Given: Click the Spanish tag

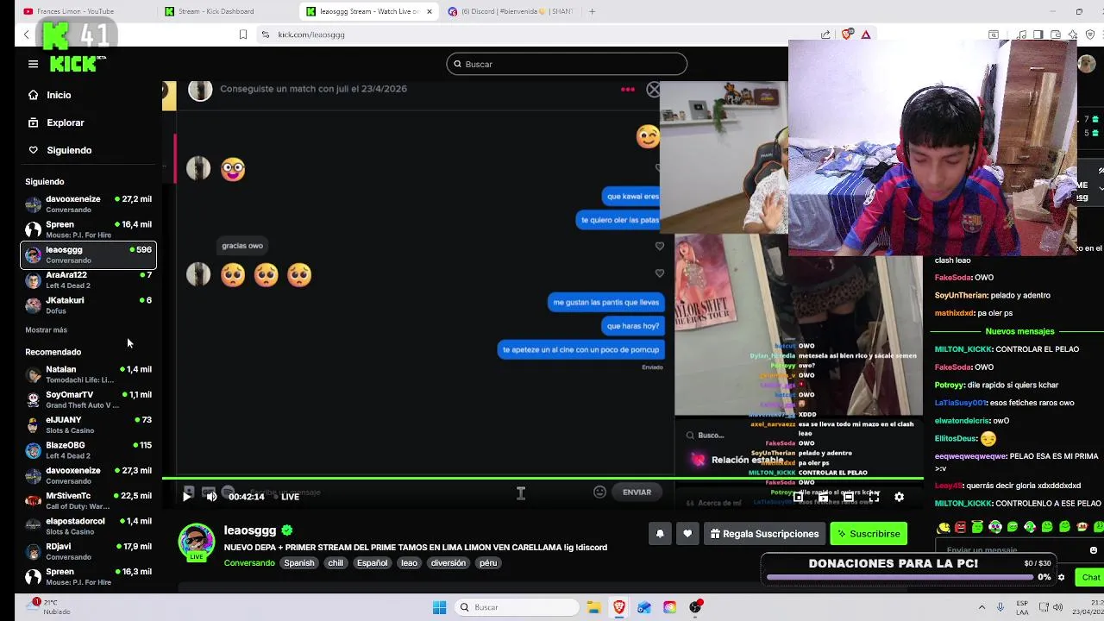Looking at the screenshot, I should pos(299,563).
